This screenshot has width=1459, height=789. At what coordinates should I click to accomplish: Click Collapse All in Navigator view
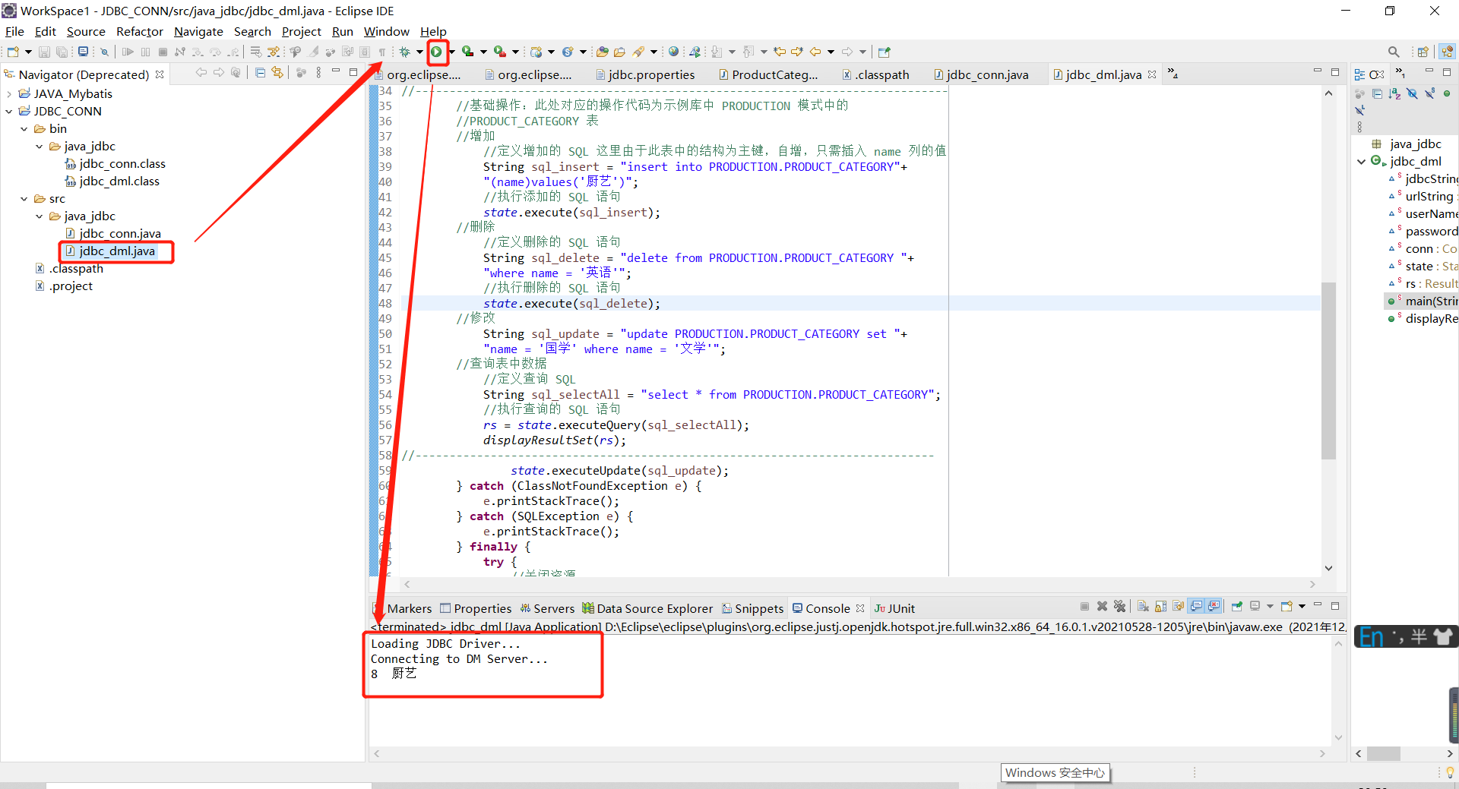tap(260, 73)
